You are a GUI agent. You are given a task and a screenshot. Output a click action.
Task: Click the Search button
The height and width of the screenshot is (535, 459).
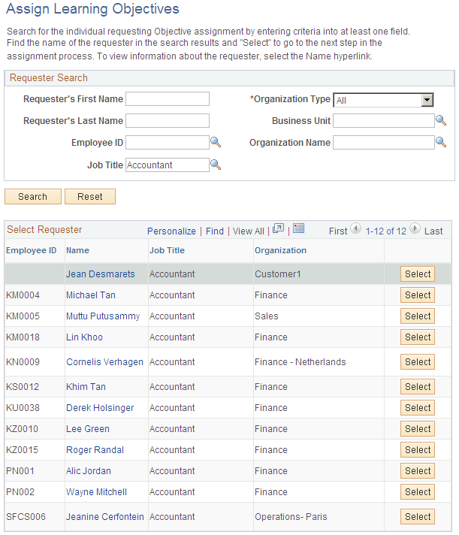point(33,197)
